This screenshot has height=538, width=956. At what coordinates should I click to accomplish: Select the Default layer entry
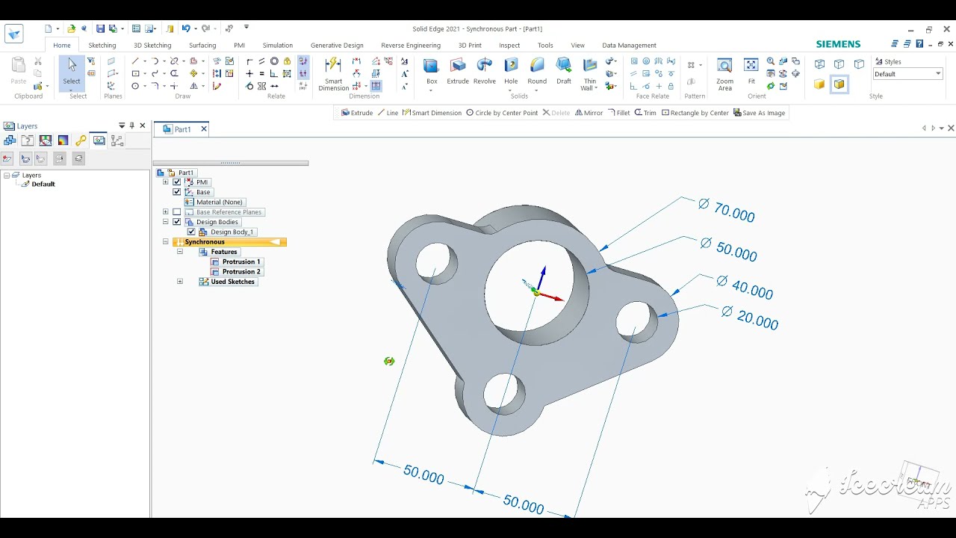43,184
